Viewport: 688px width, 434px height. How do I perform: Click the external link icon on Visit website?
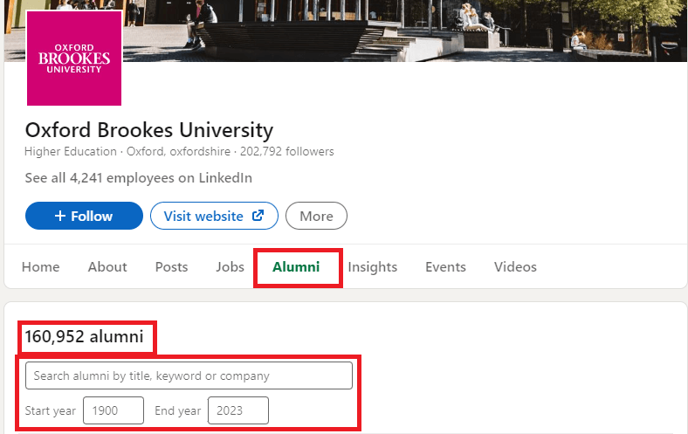258,216
